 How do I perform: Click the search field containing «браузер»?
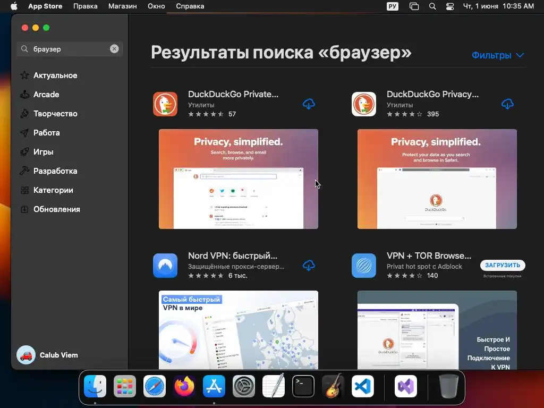pyautogui.click(x=70, y=49)
